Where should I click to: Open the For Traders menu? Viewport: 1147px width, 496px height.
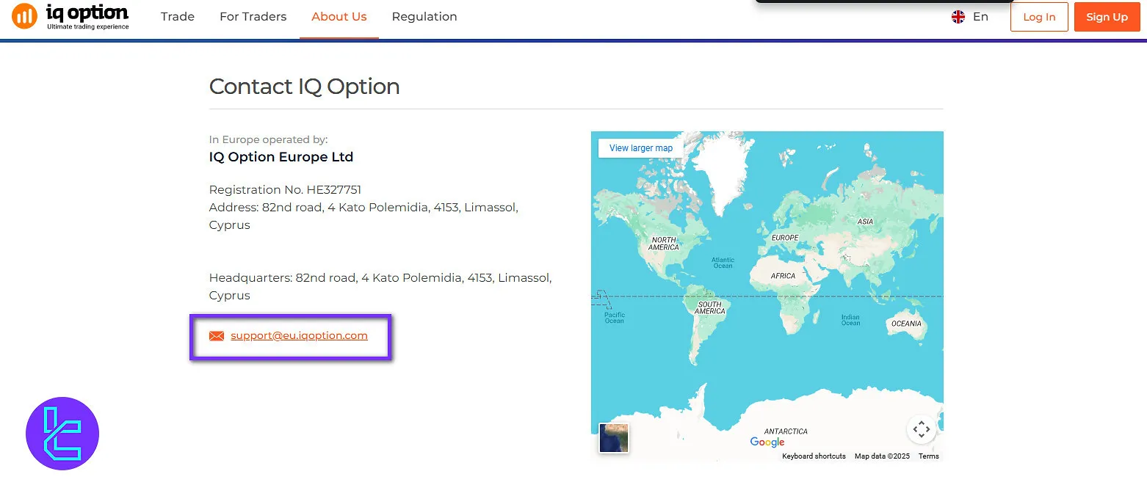[x=253, y=16]
